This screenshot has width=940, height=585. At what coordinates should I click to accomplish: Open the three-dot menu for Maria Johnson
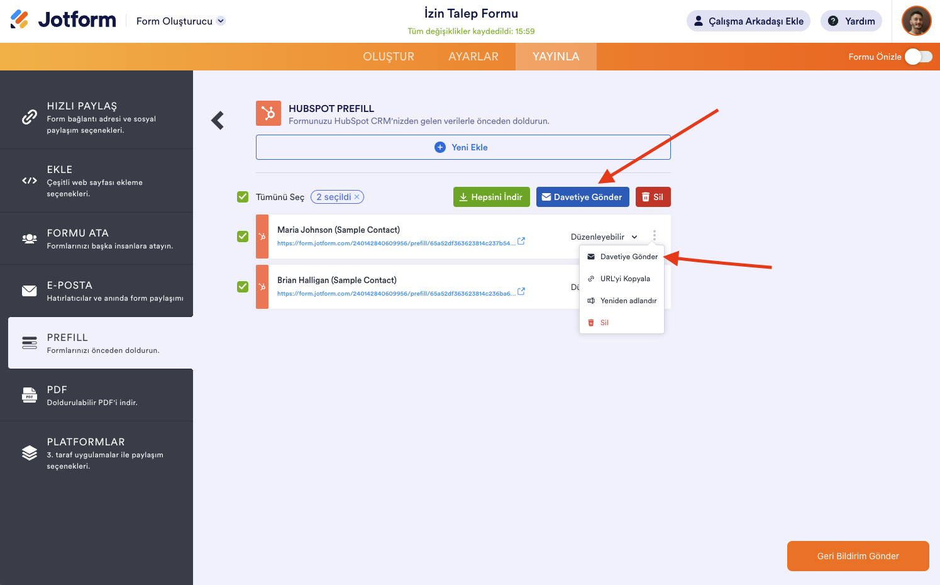(x=655, y=236)
